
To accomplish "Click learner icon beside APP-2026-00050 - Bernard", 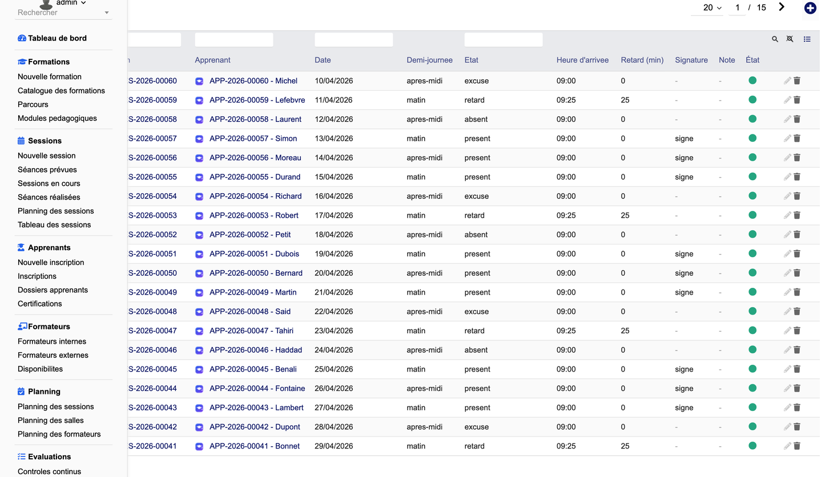I will (199, 274).
